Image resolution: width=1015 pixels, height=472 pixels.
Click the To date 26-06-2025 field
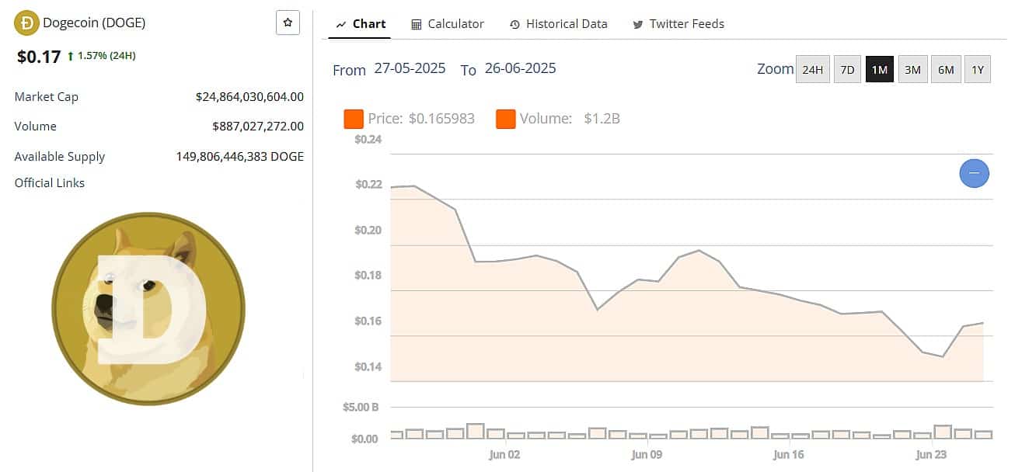click(x=520, y=68)
